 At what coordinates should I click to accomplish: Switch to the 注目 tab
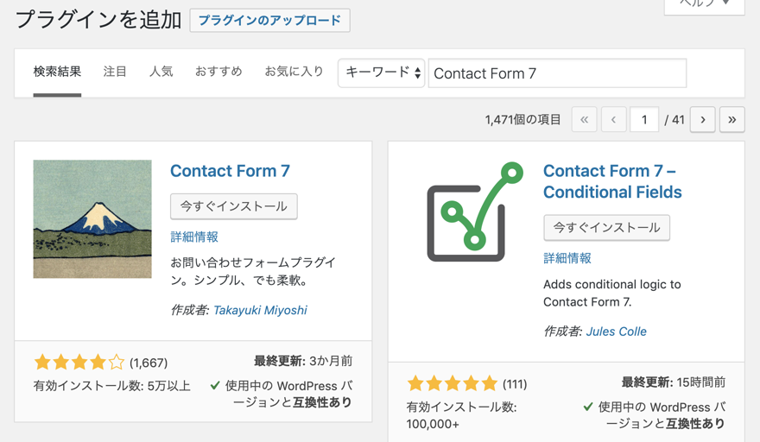tap(115, 72)
